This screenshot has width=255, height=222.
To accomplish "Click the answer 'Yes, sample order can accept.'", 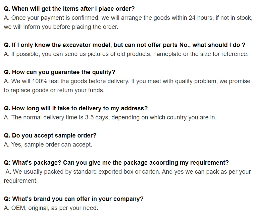I will pos(48,145).
